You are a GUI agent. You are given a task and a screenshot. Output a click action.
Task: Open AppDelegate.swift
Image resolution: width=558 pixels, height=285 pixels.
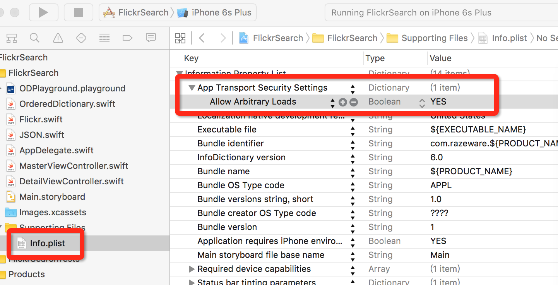click(56, 150)
